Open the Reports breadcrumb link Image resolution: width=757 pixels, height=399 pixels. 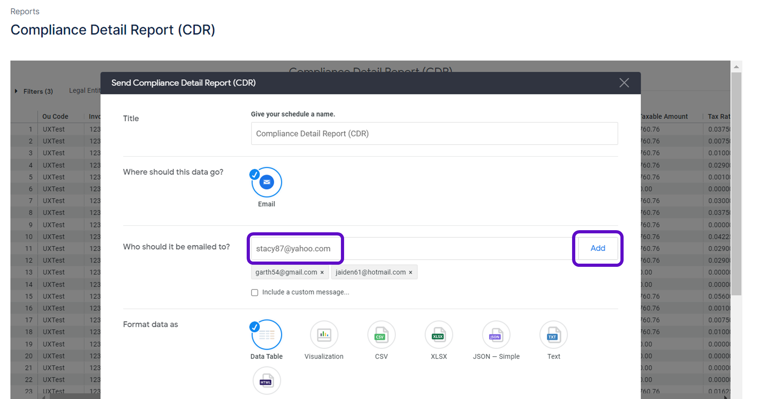25,11
